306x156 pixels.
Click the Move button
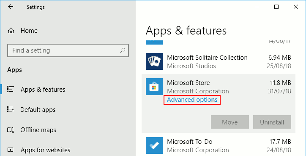coord(230,122)
